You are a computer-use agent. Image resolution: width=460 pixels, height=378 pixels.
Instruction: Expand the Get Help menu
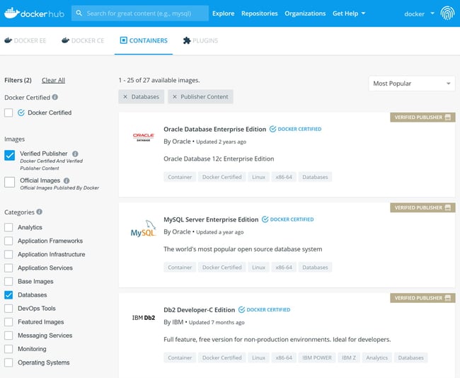click(x=349, y=13)
